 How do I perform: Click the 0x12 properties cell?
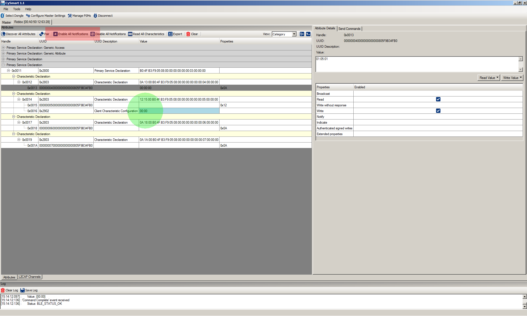(x=265, y=105)
